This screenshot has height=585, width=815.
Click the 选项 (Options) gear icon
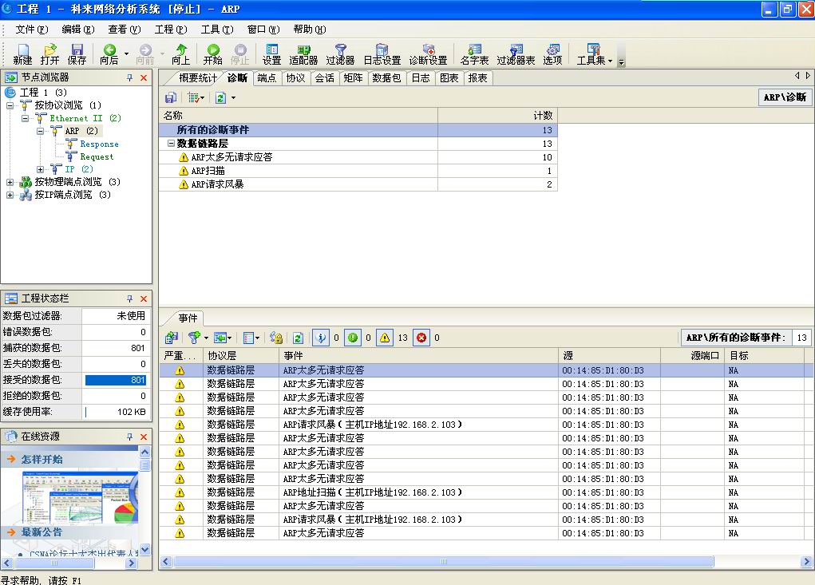tap(552, 53)
